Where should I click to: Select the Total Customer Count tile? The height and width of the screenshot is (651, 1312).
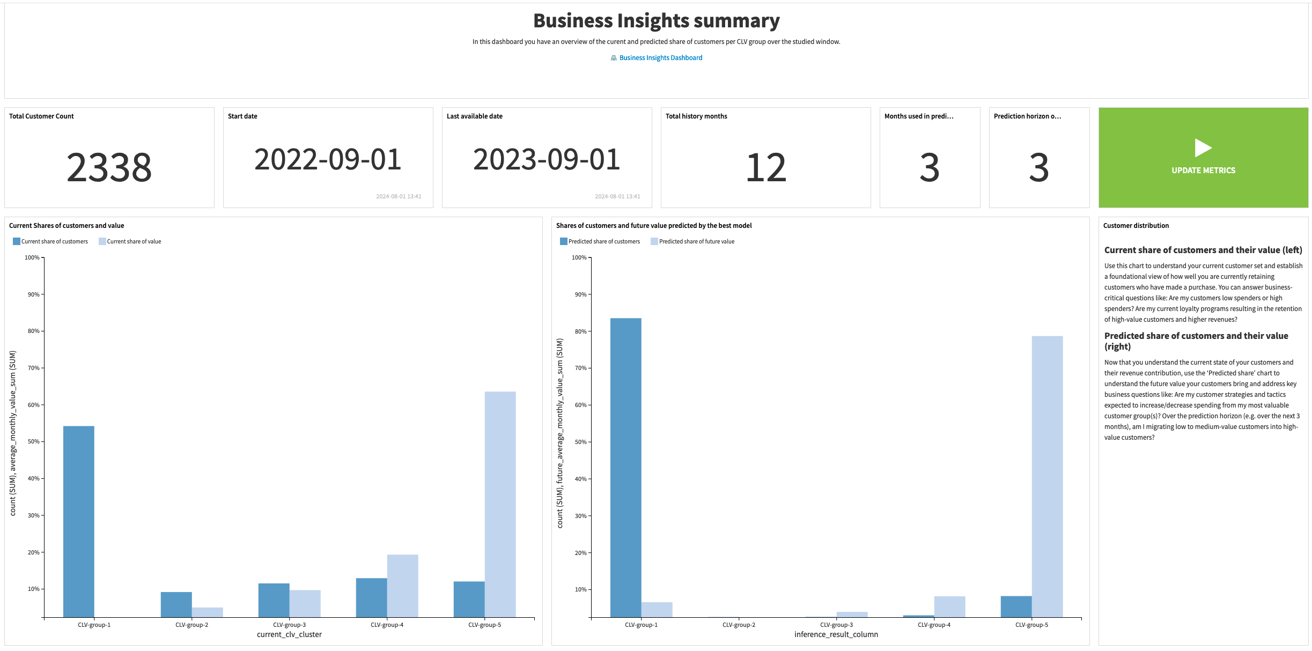[109, 158]
